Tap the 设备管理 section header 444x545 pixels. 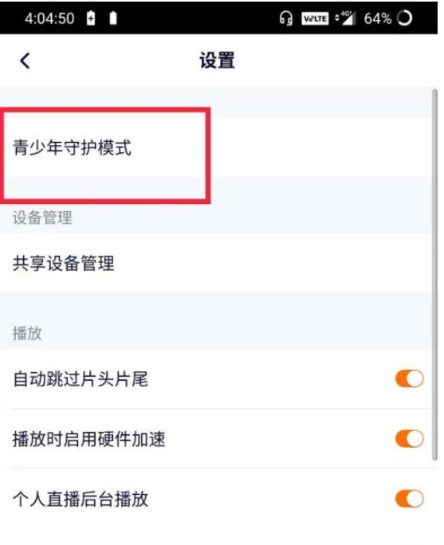(42, 218)
